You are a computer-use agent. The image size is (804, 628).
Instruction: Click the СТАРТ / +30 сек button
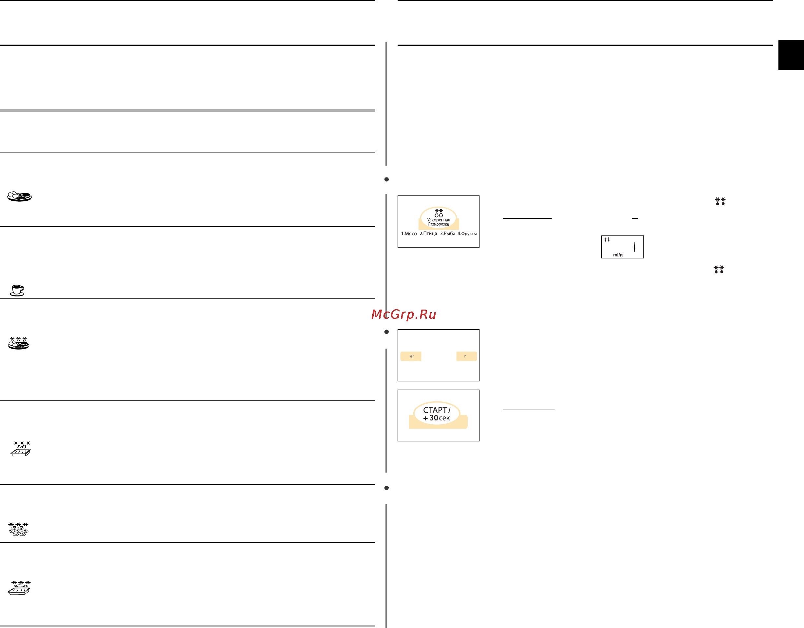click(x=438, y=415)
